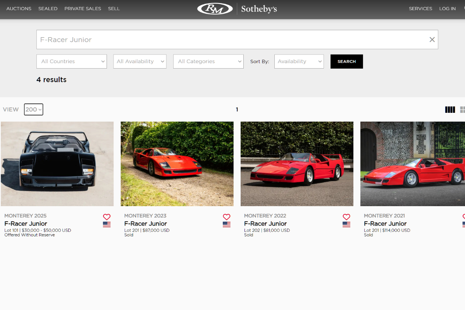Image resolution: width=465 pixels, height=310 pixels.
Task: Change the View 200 items-per-page dropdown
Action: pyautogui.click(x=33, y=109)
